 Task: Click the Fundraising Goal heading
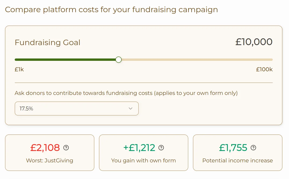[47, 42]
